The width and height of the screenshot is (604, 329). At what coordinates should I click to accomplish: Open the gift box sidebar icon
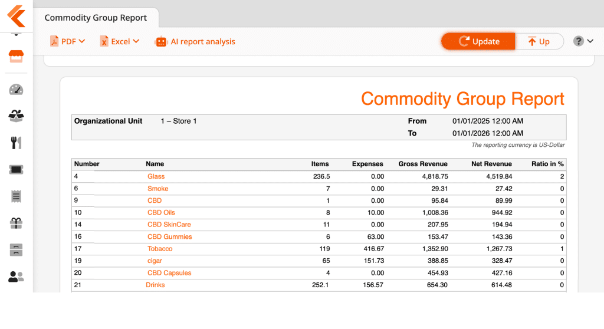coord(16,223)
